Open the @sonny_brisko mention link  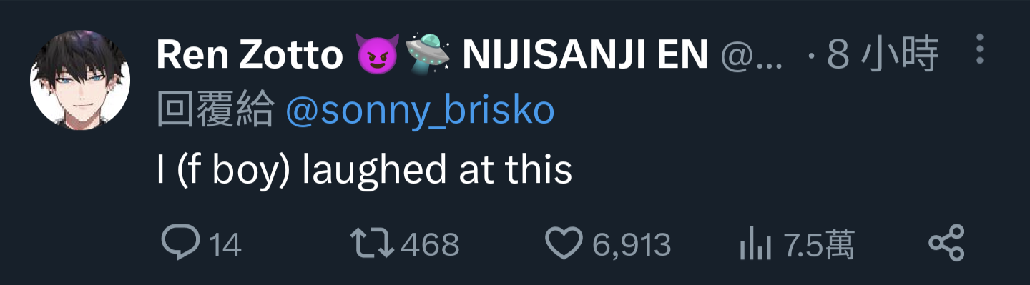click(x=420, y=111)
